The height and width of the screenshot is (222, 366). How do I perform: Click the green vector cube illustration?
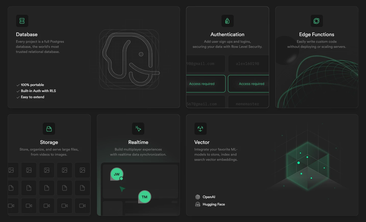tap(308, 165)
